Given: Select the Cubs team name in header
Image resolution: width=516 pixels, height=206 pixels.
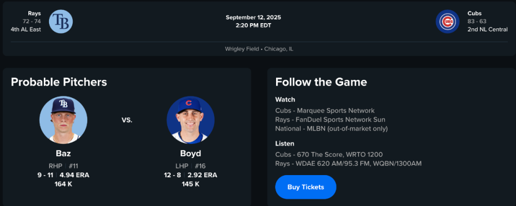Looking at the screenshot, I should tap(475, 13).
